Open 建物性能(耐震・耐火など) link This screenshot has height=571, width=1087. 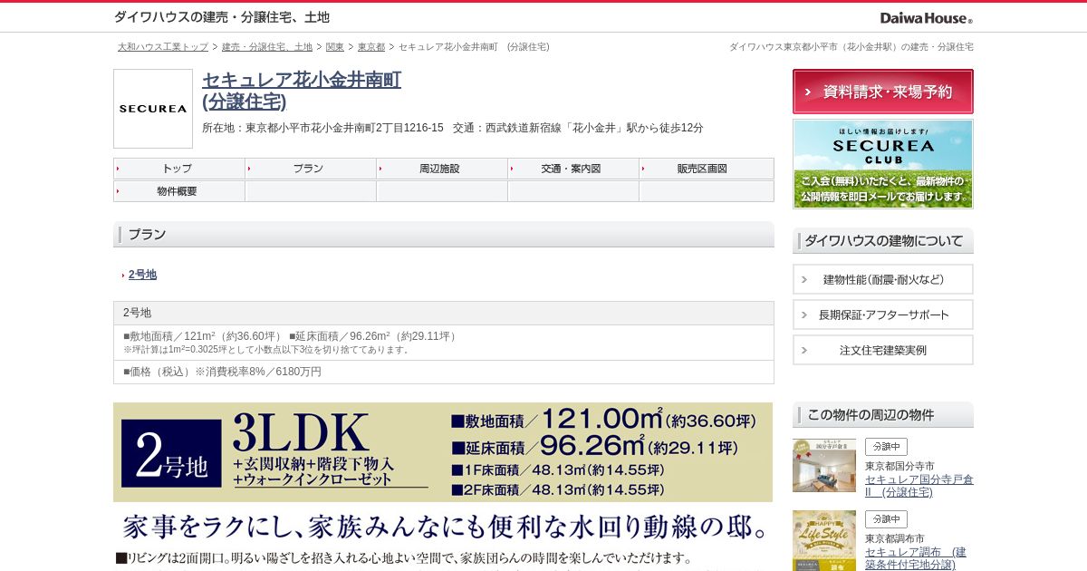pos(883,279)
